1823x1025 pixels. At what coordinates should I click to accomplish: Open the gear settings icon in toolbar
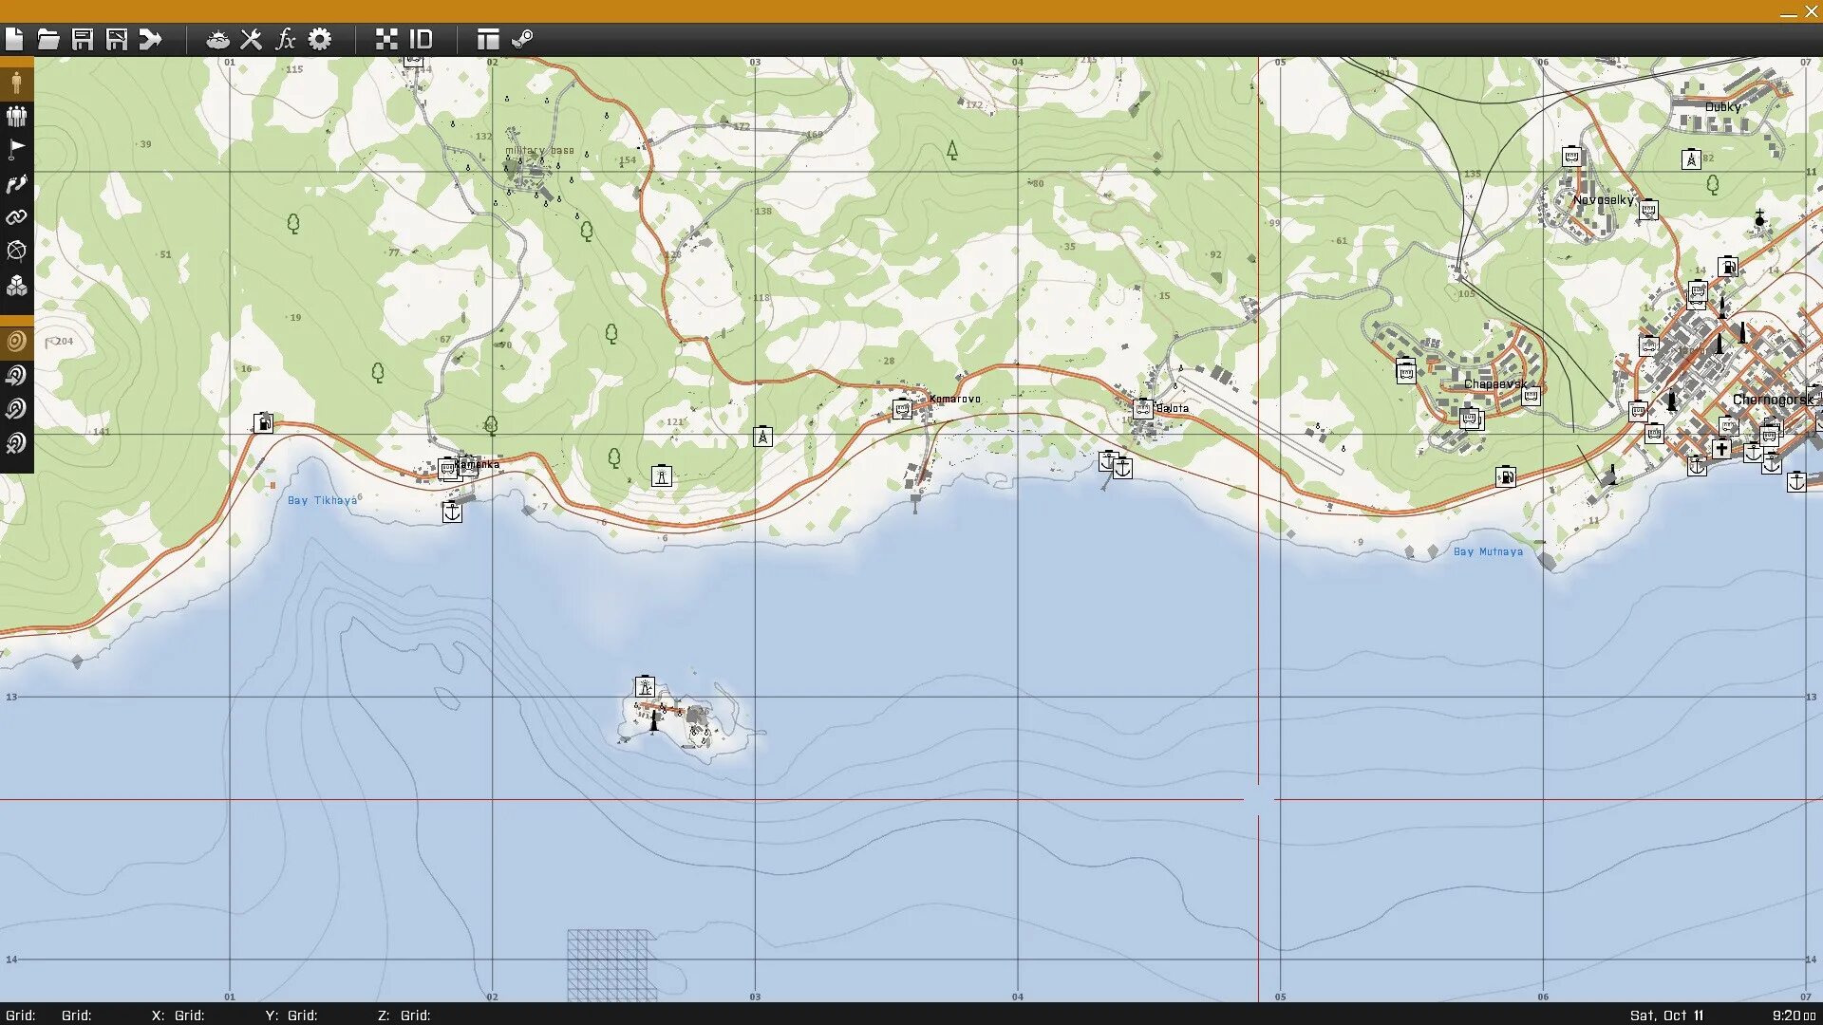click(x=320, y=39)
